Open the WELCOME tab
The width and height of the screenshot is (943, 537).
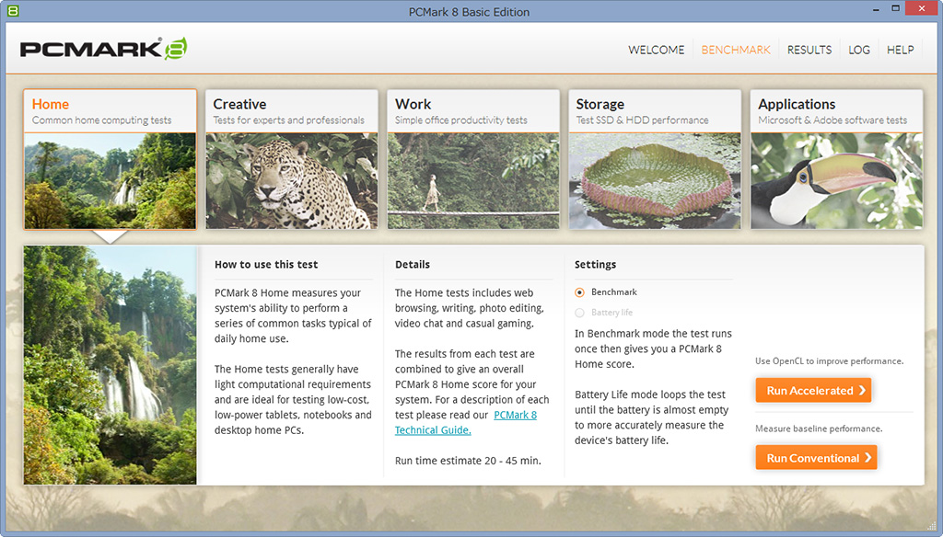(656, 50)
